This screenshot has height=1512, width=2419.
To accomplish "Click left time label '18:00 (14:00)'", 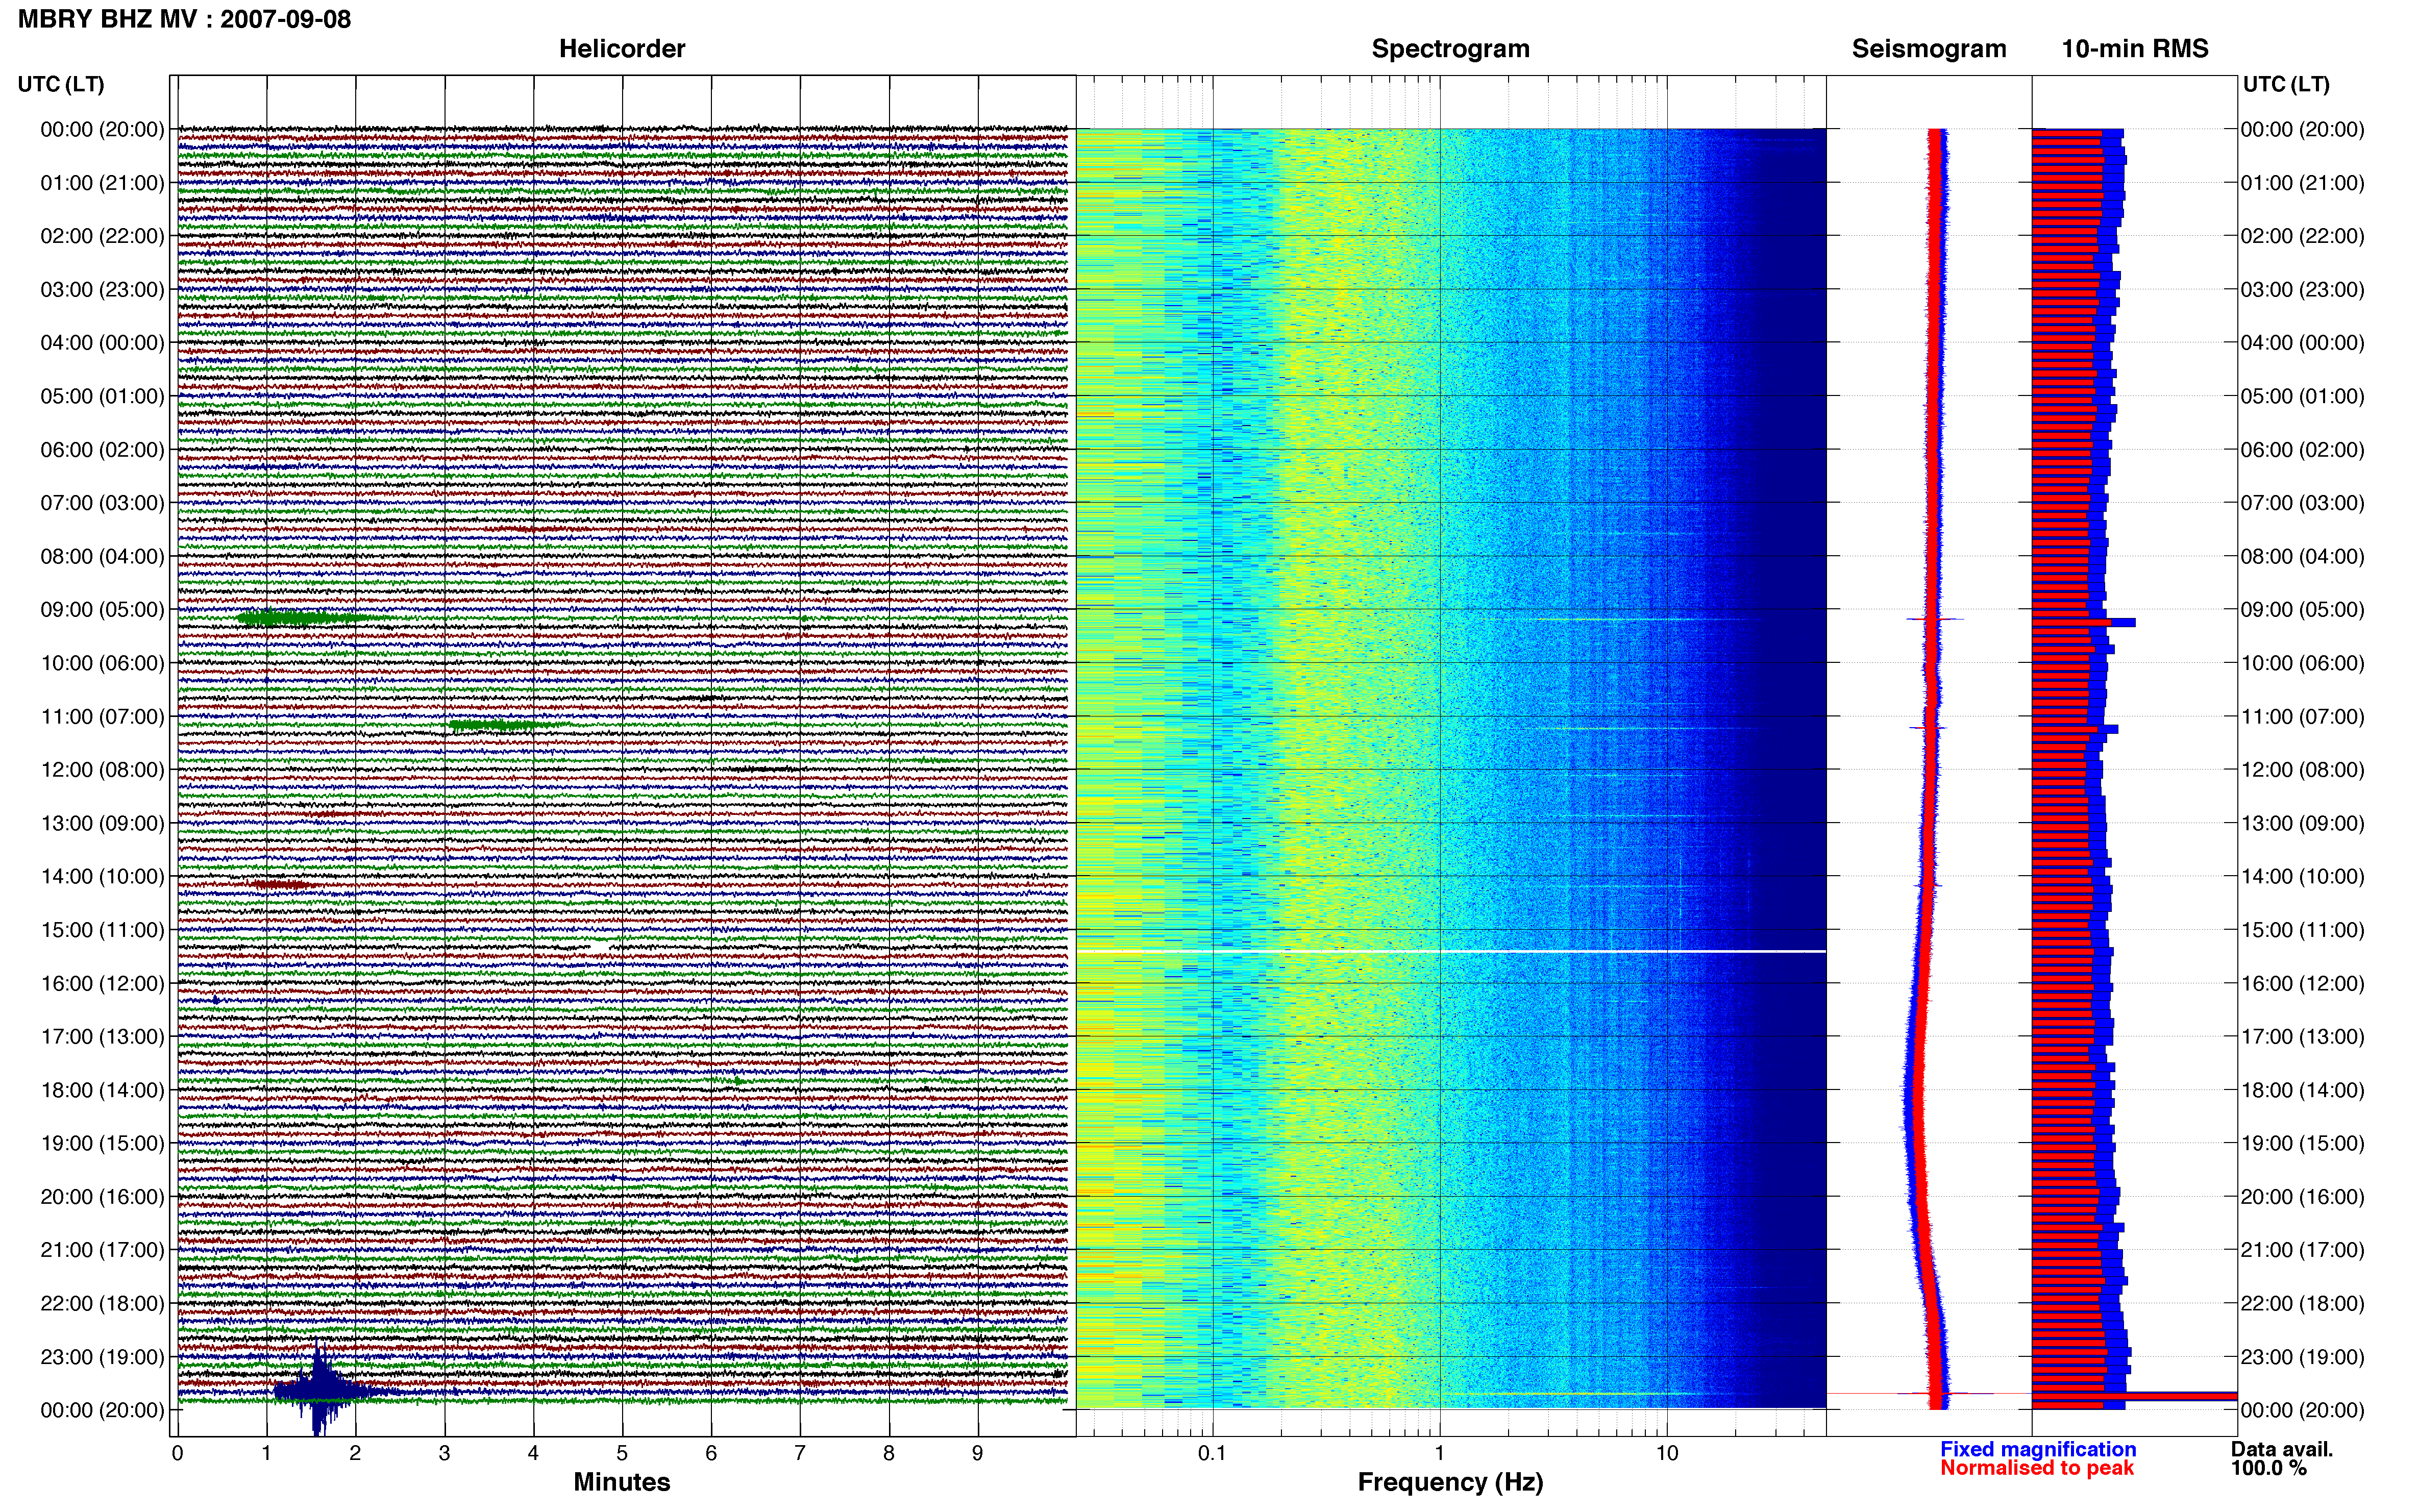I will pyautogui.click(x=102, y=1091).
